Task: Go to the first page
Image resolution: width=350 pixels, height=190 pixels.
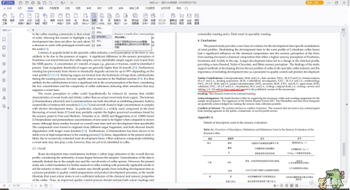Action: 4,185
